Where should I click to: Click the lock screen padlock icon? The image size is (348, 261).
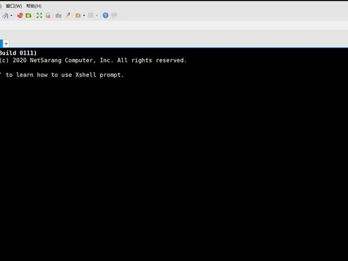(48, 15)
